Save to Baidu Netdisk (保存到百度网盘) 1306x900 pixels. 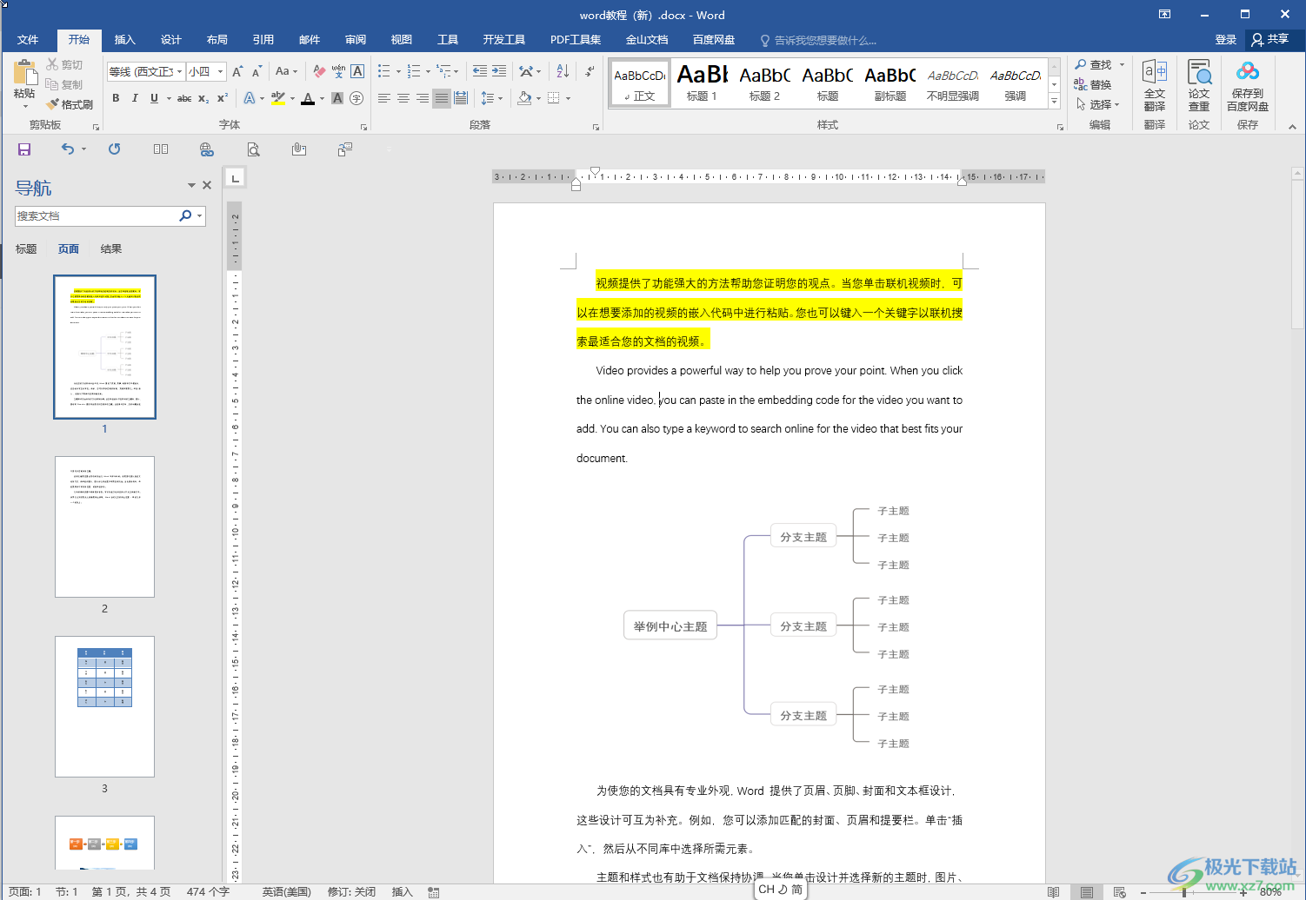point(1248,85)
